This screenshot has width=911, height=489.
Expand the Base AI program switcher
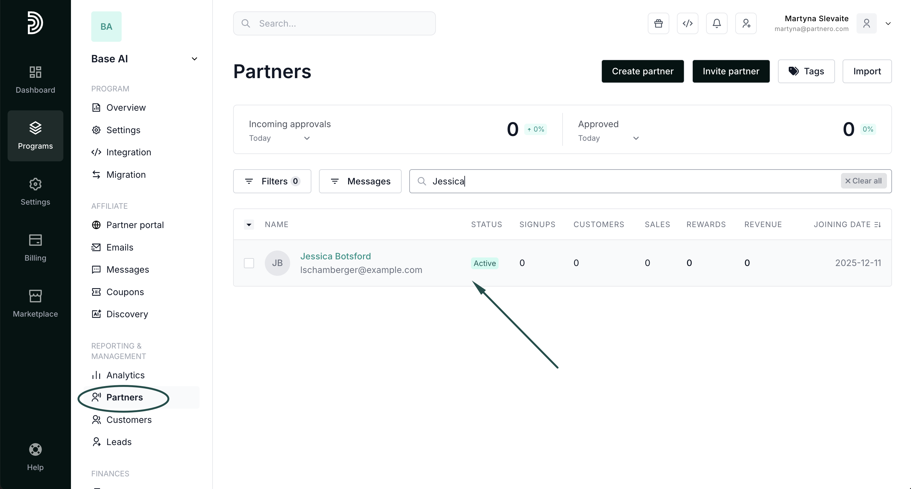coord(194,59)
